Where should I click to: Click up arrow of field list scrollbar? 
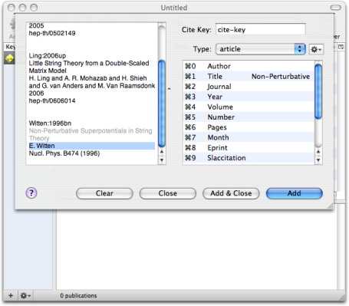pos(318,152)
